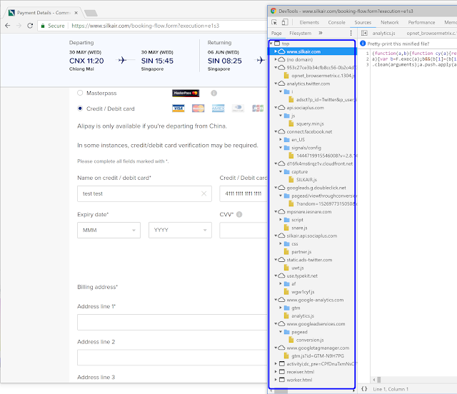
Task: Switch to the Performance tab in DevTools
Action: pos(421,22)
